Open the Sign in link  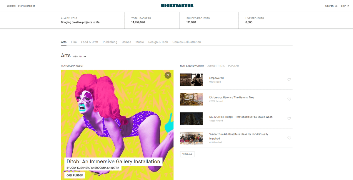(345, 6)
